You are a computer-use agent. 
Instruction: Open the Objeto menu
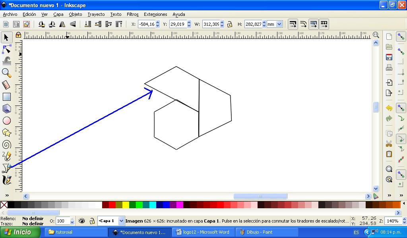click(76, 14)
